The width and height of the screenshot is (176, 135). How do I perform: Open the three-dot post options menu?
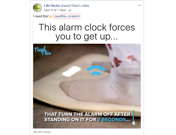(139, 5)
